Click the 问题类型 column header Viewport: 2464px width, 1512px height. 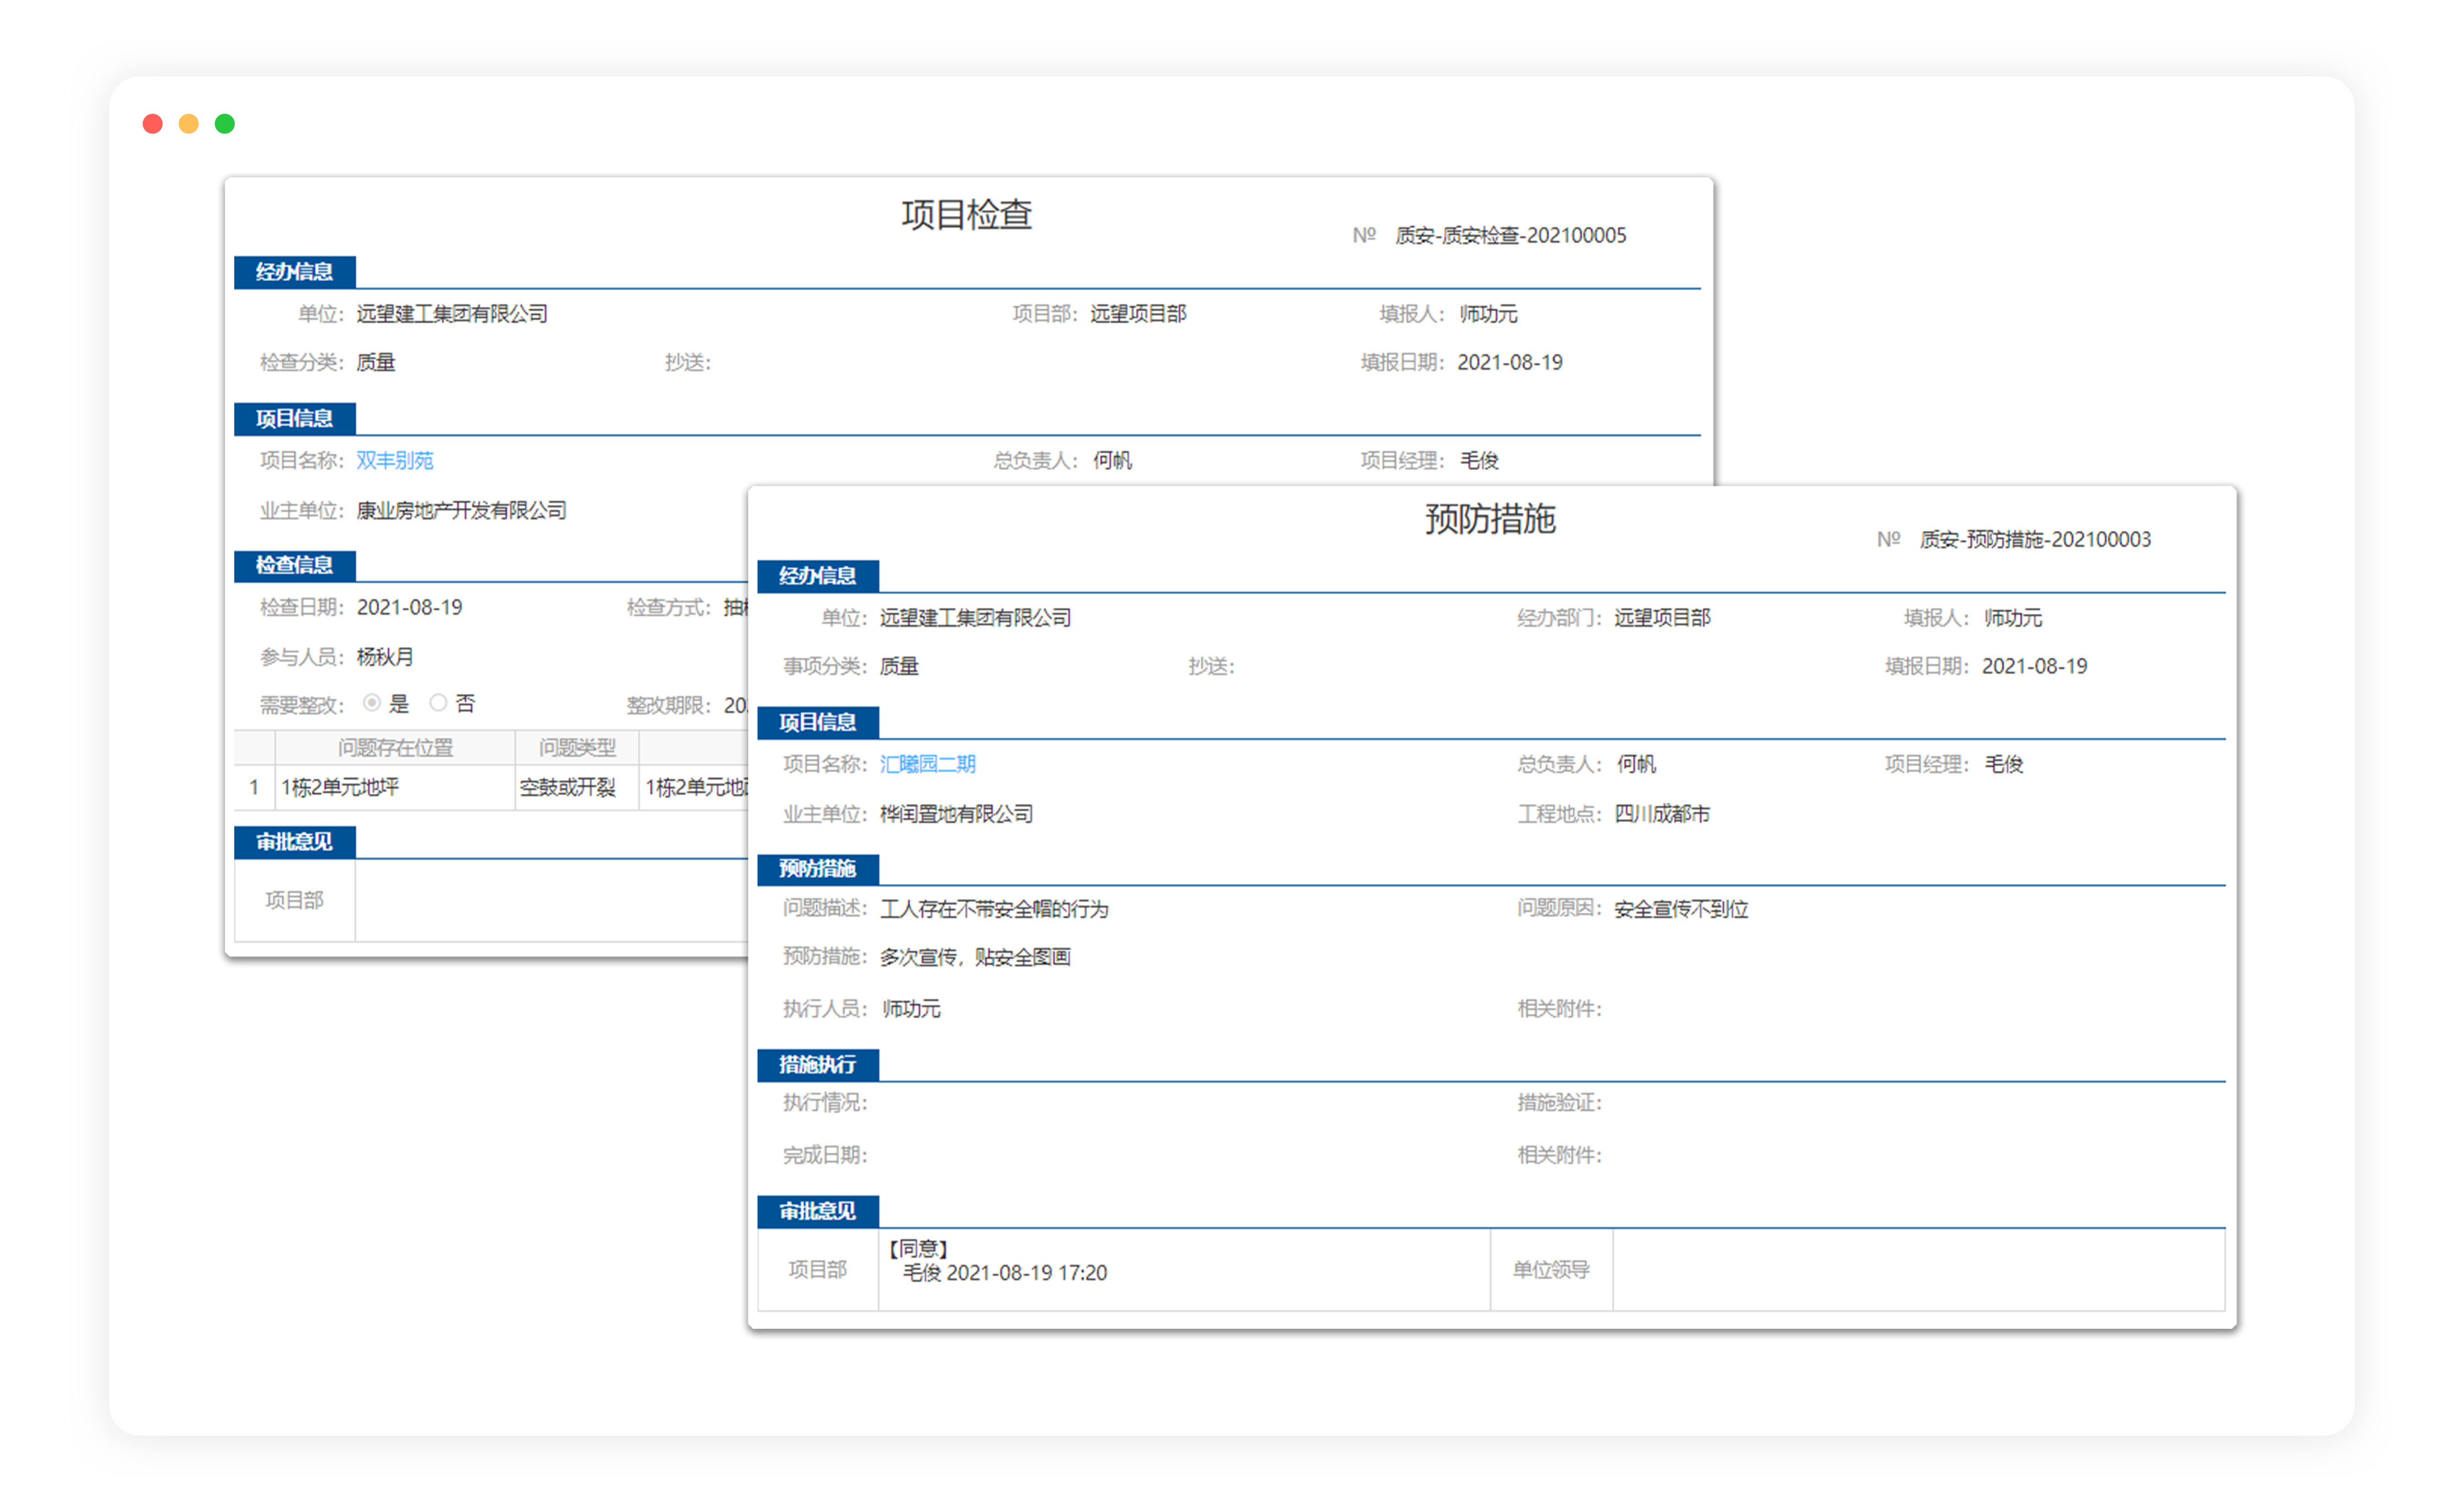(x=577, y=747)
